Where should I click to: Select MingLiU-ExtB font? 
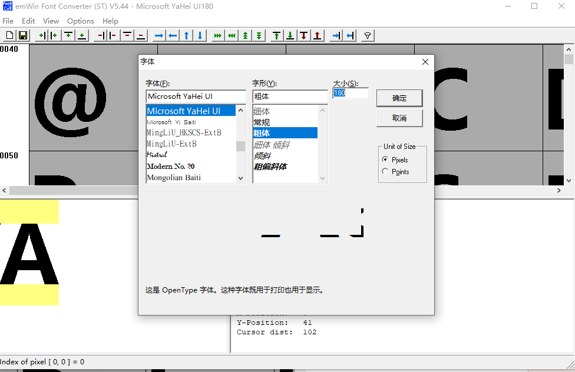coord(191,144)
